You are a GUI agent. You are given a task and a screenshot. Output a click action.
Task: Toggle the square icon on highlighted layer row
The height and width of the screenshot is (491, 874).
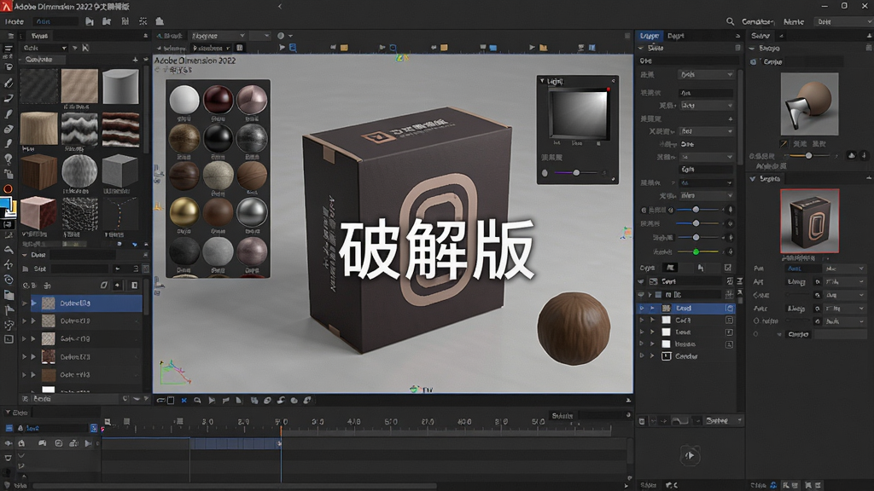pyautogui.click(x=729, y=308)
